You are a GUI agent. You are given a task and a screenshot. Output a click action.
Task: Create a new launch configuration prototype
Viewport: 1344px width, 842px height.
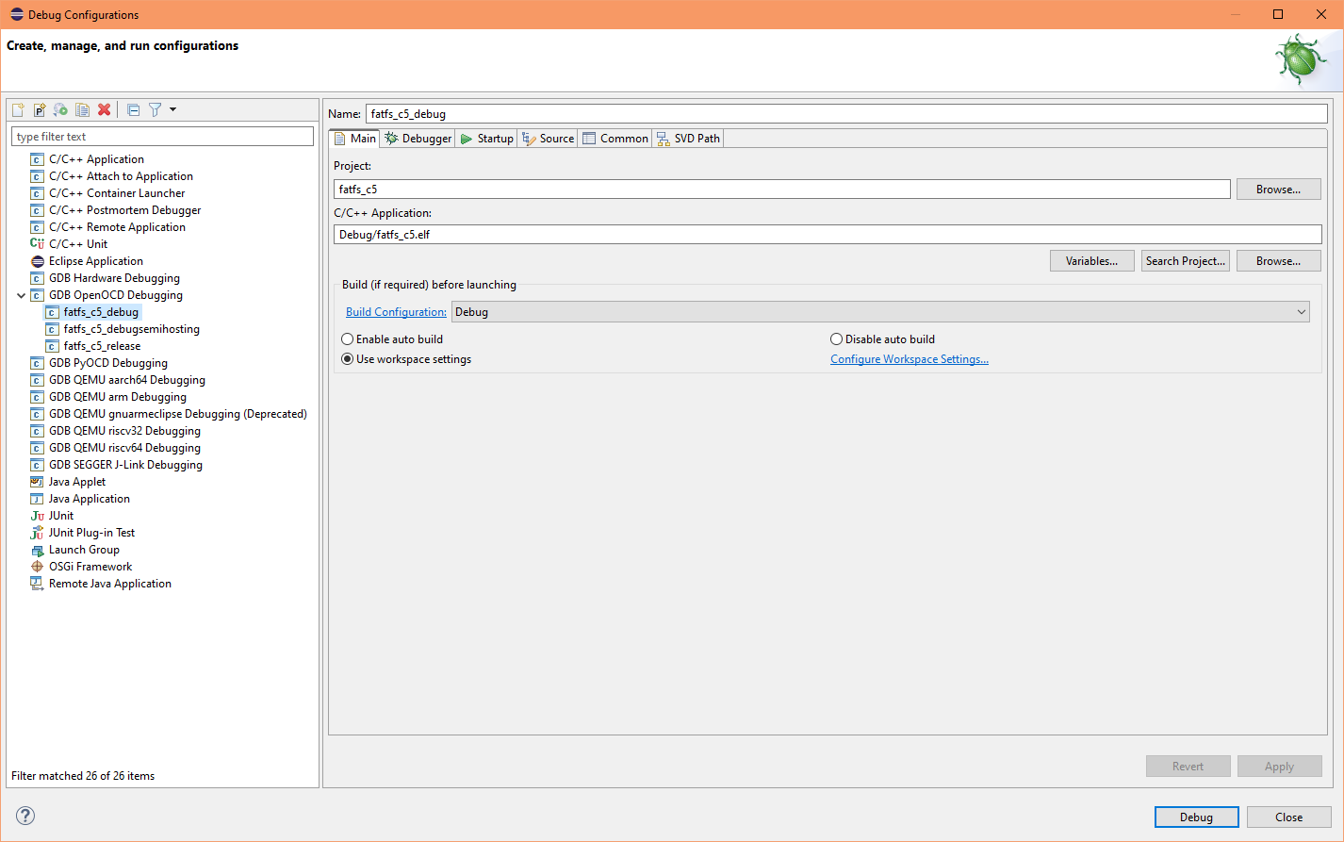tap(39, 109)
